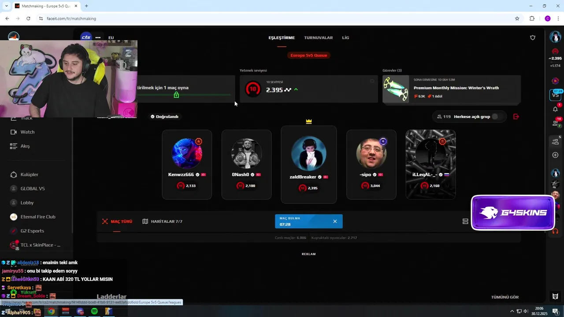Click the VS matchmaking timer icon

click(555, 94)
